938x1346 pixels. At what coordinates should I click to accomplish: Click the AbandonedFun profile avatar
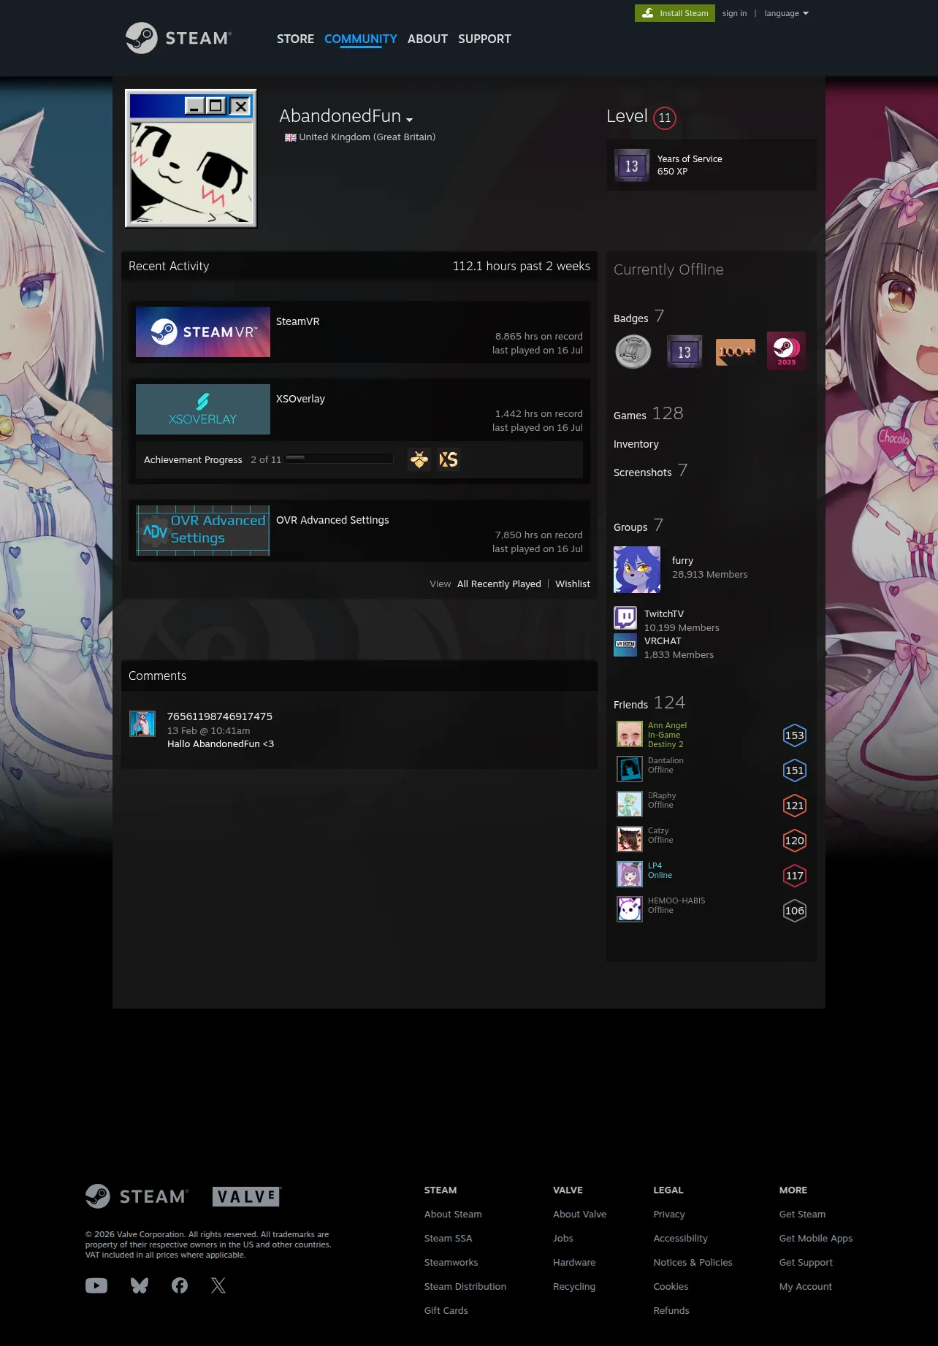191,158
